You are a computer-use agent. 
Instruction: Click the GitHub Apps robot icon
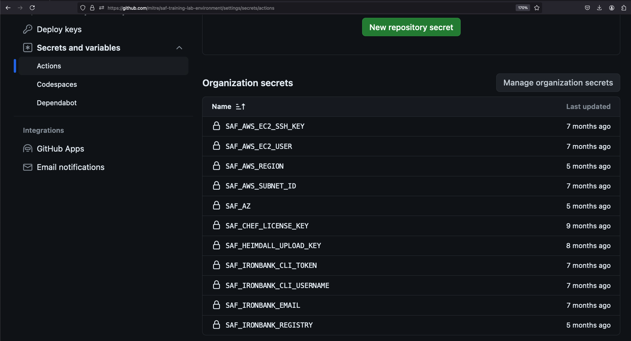[x=27, y=149]
